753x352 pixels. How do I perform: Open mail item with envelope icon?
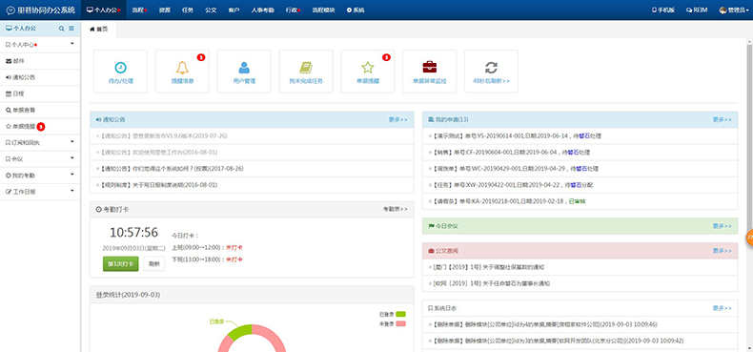tap(39, 61)
